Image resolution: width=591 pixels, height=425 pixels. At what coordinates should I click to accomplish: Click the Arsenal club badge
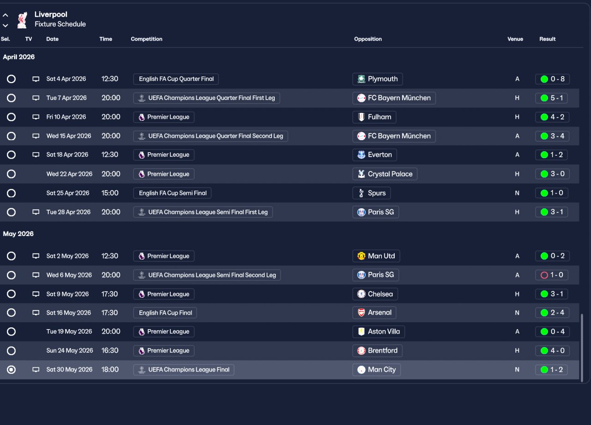[362, 313]
